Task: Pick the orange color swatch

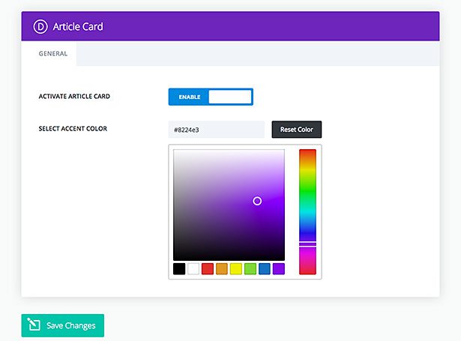Action: click(x=222, y=268)
